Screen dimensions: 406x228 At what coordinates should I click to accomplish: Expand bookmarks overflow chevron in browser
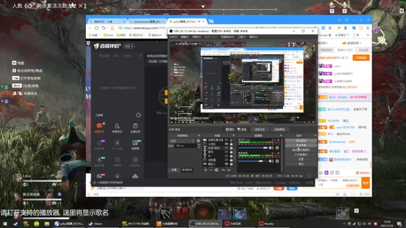368,35
